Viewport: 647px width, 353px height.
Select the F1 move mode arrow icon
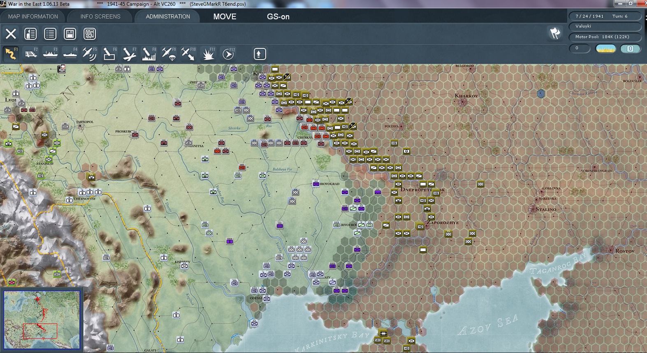click(11, 54)
